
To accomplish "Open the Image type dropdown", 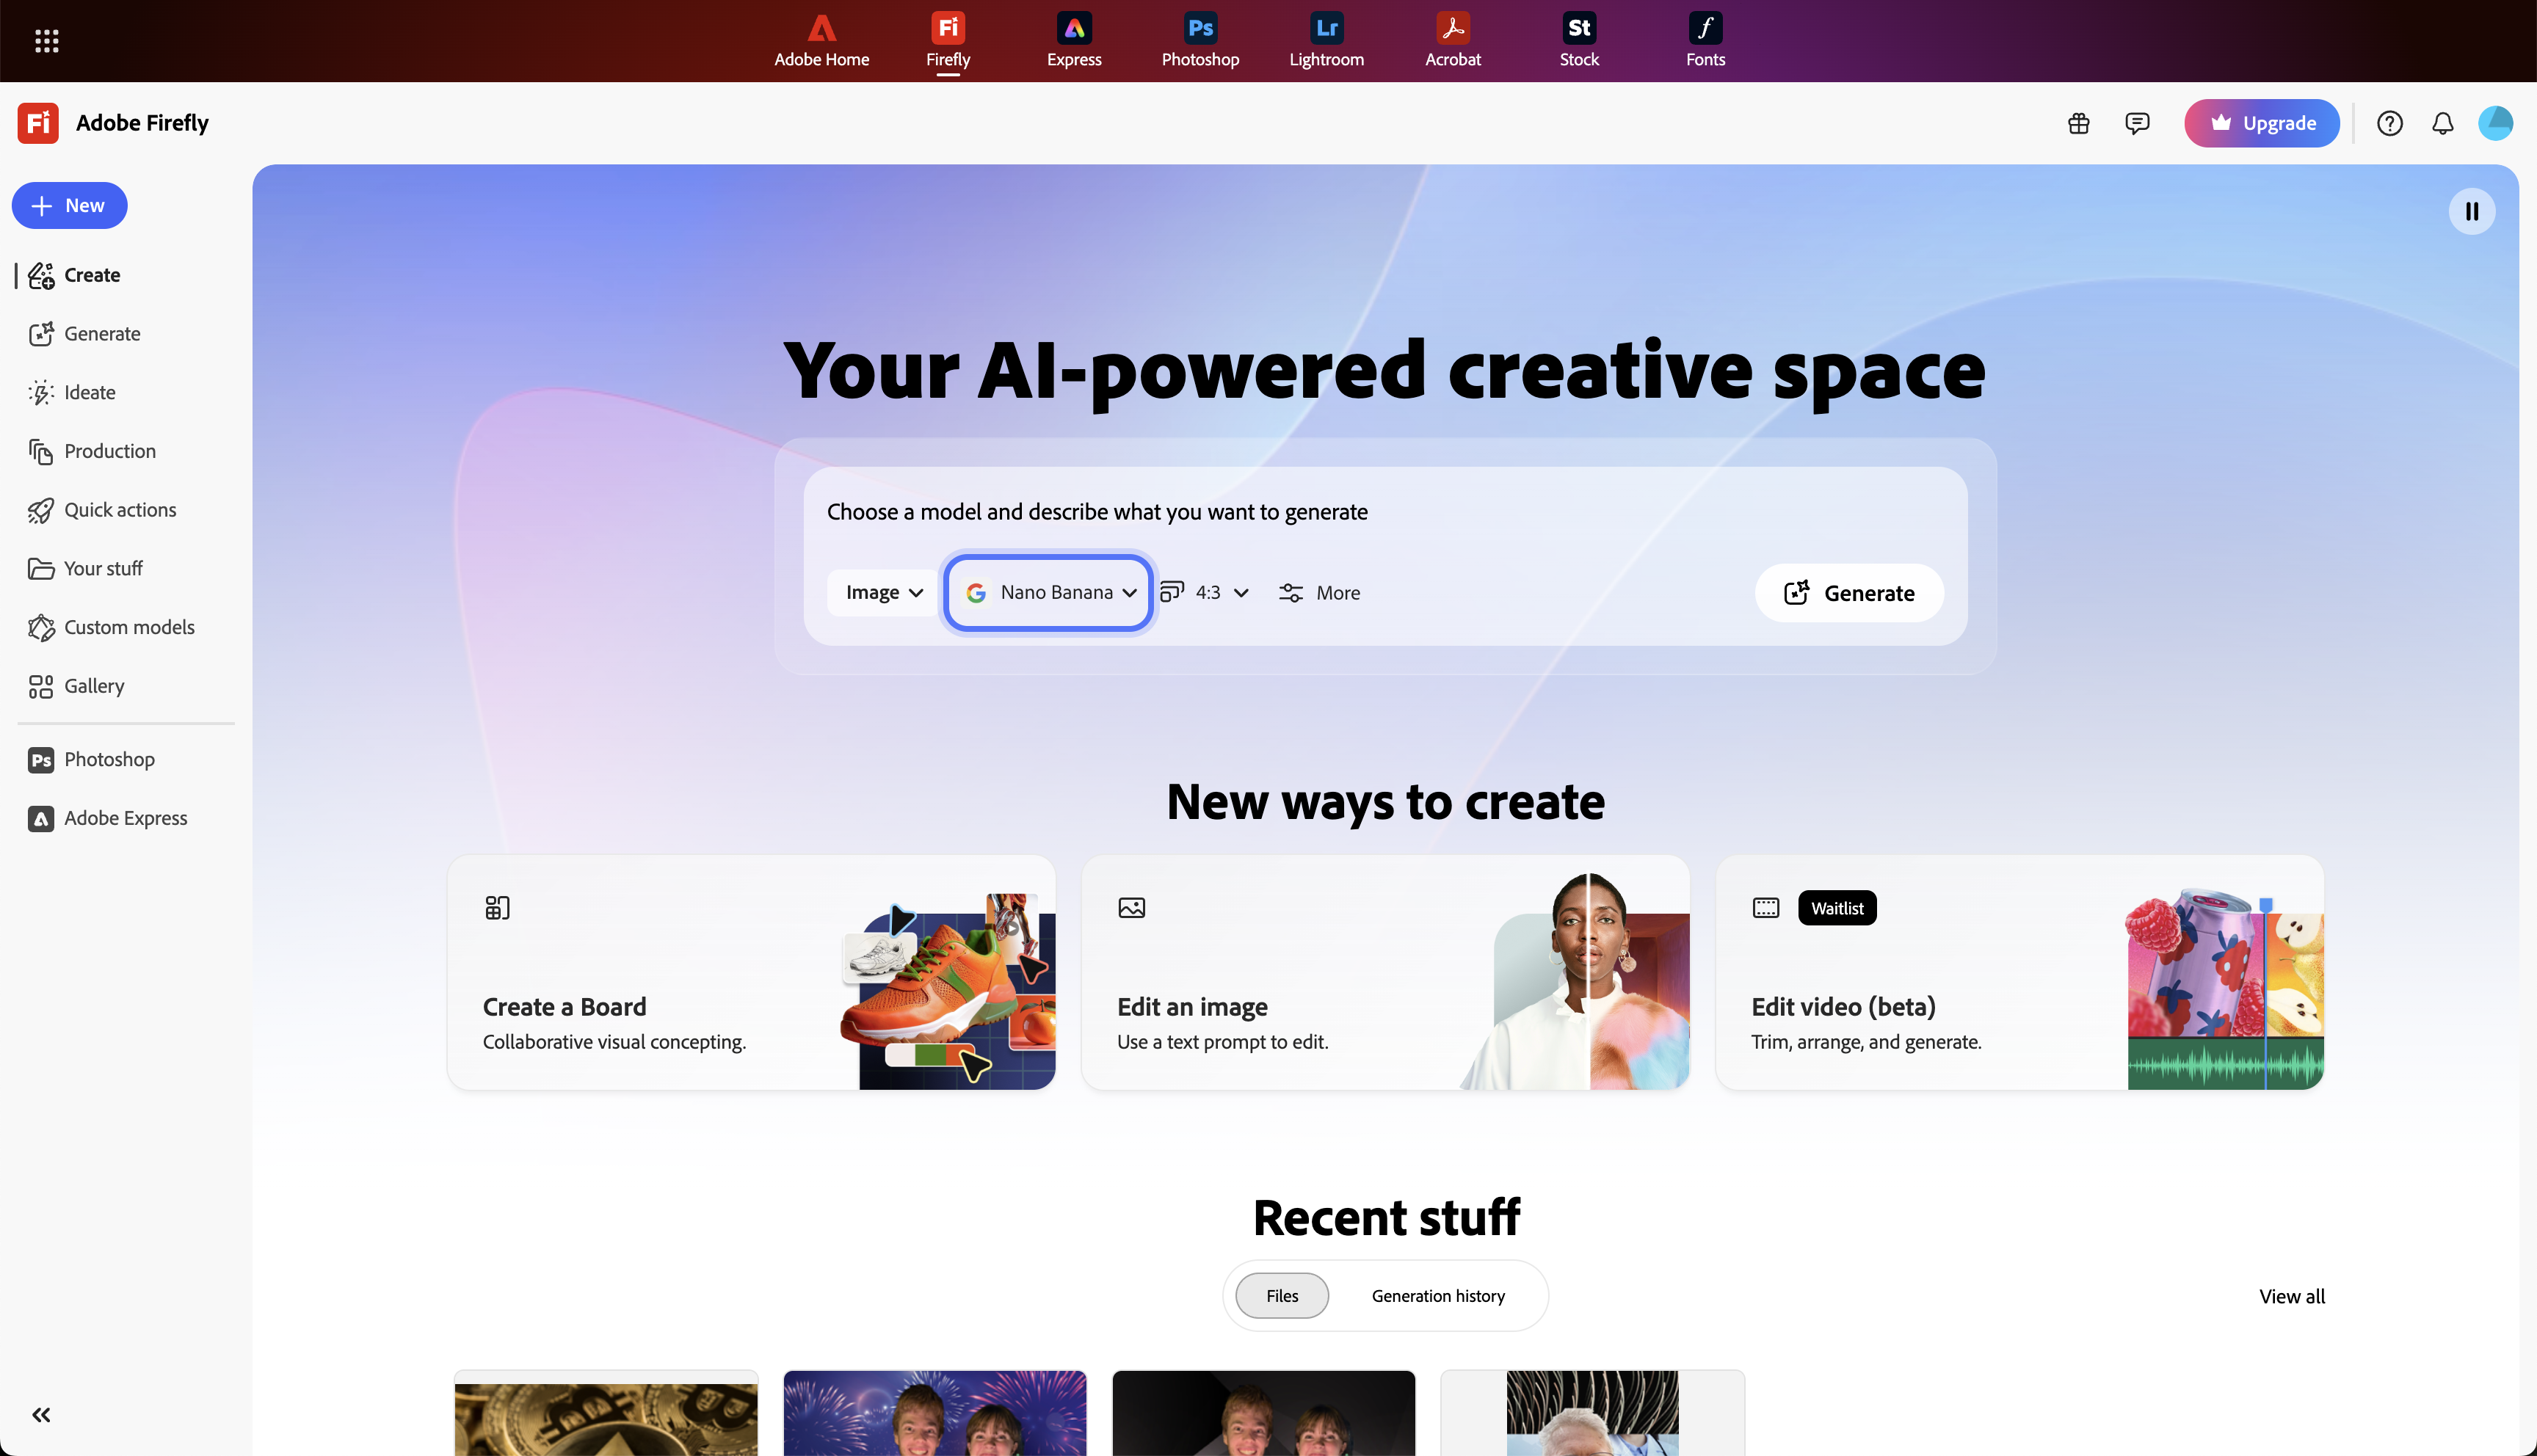I will tap(881, 592).
